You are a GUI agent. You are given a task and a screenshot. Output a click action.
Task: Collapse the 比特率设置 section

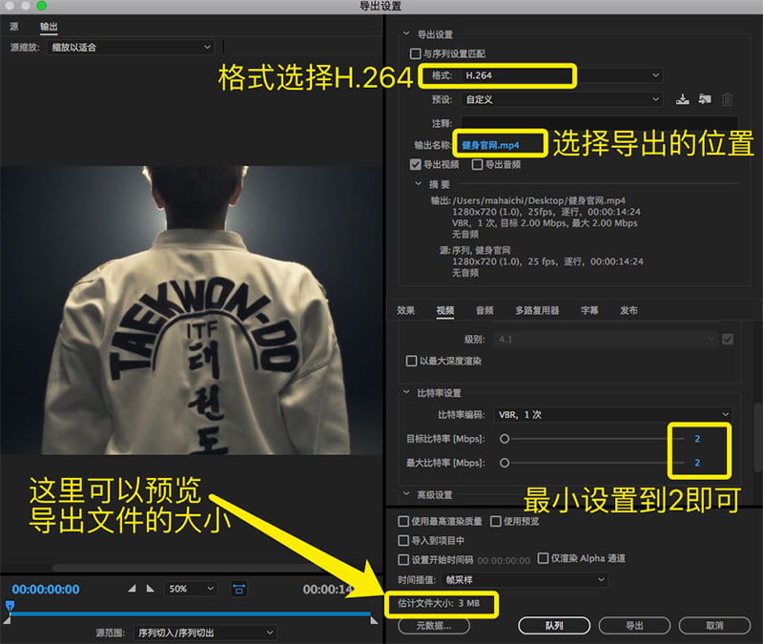click(x=406, y=392)
